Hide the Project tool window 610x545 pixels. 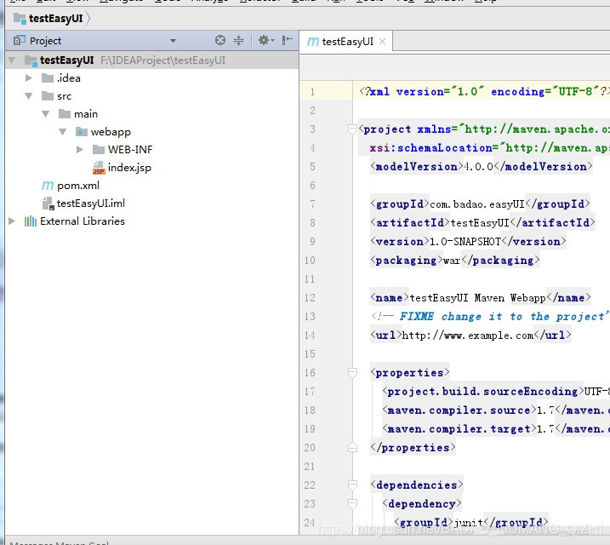coord(287,40)
